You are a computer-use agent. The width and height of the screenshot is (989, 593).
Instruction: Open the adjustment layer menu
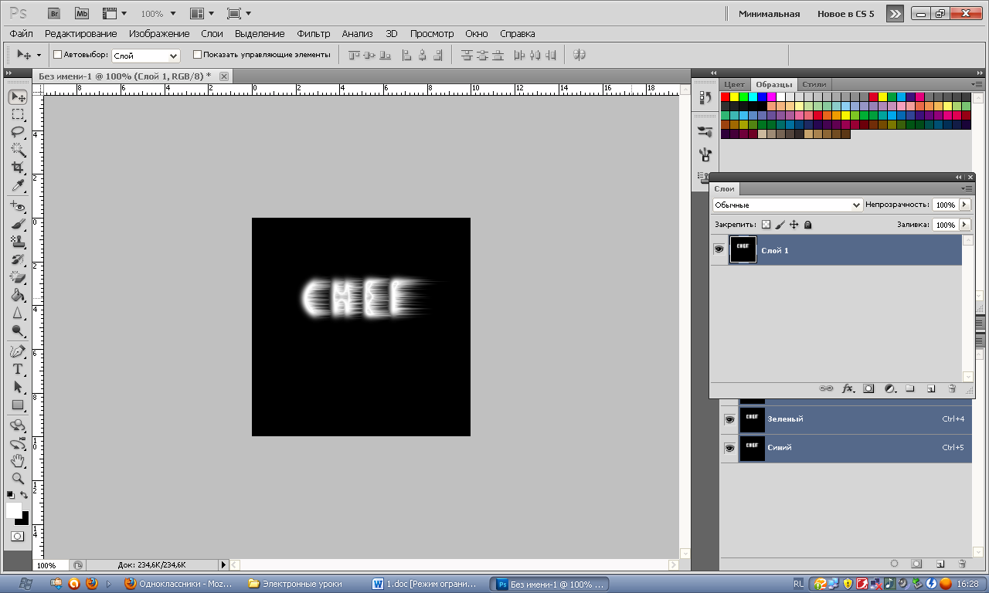(889, 388)
